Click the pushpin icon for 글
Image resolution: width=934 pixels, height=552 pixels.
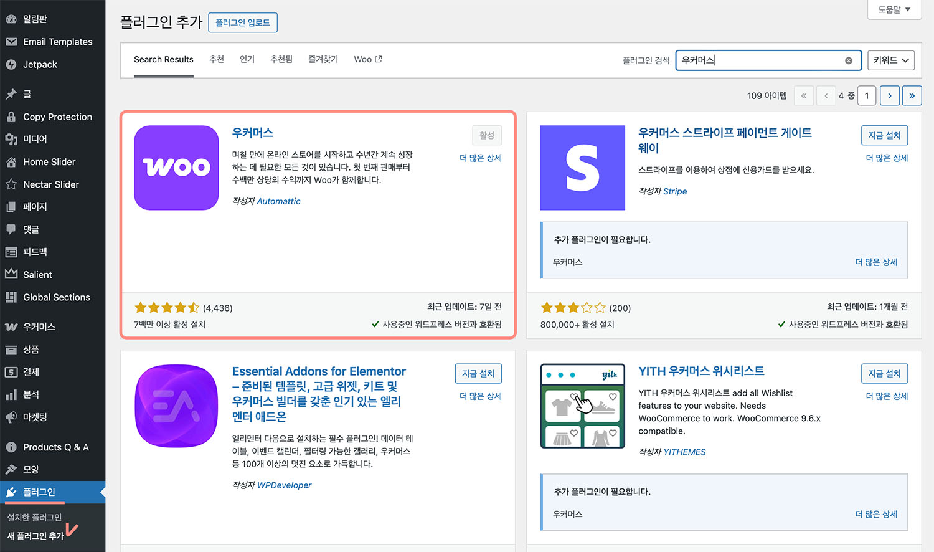pos(11,94)
